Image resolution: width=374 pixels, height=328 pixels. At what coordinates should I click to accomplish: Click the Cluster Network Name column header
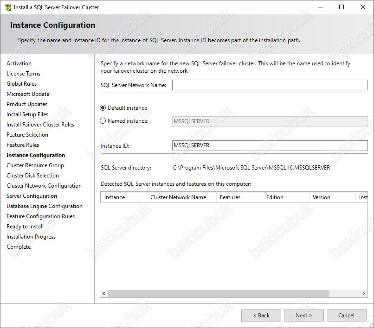[181, 197]
